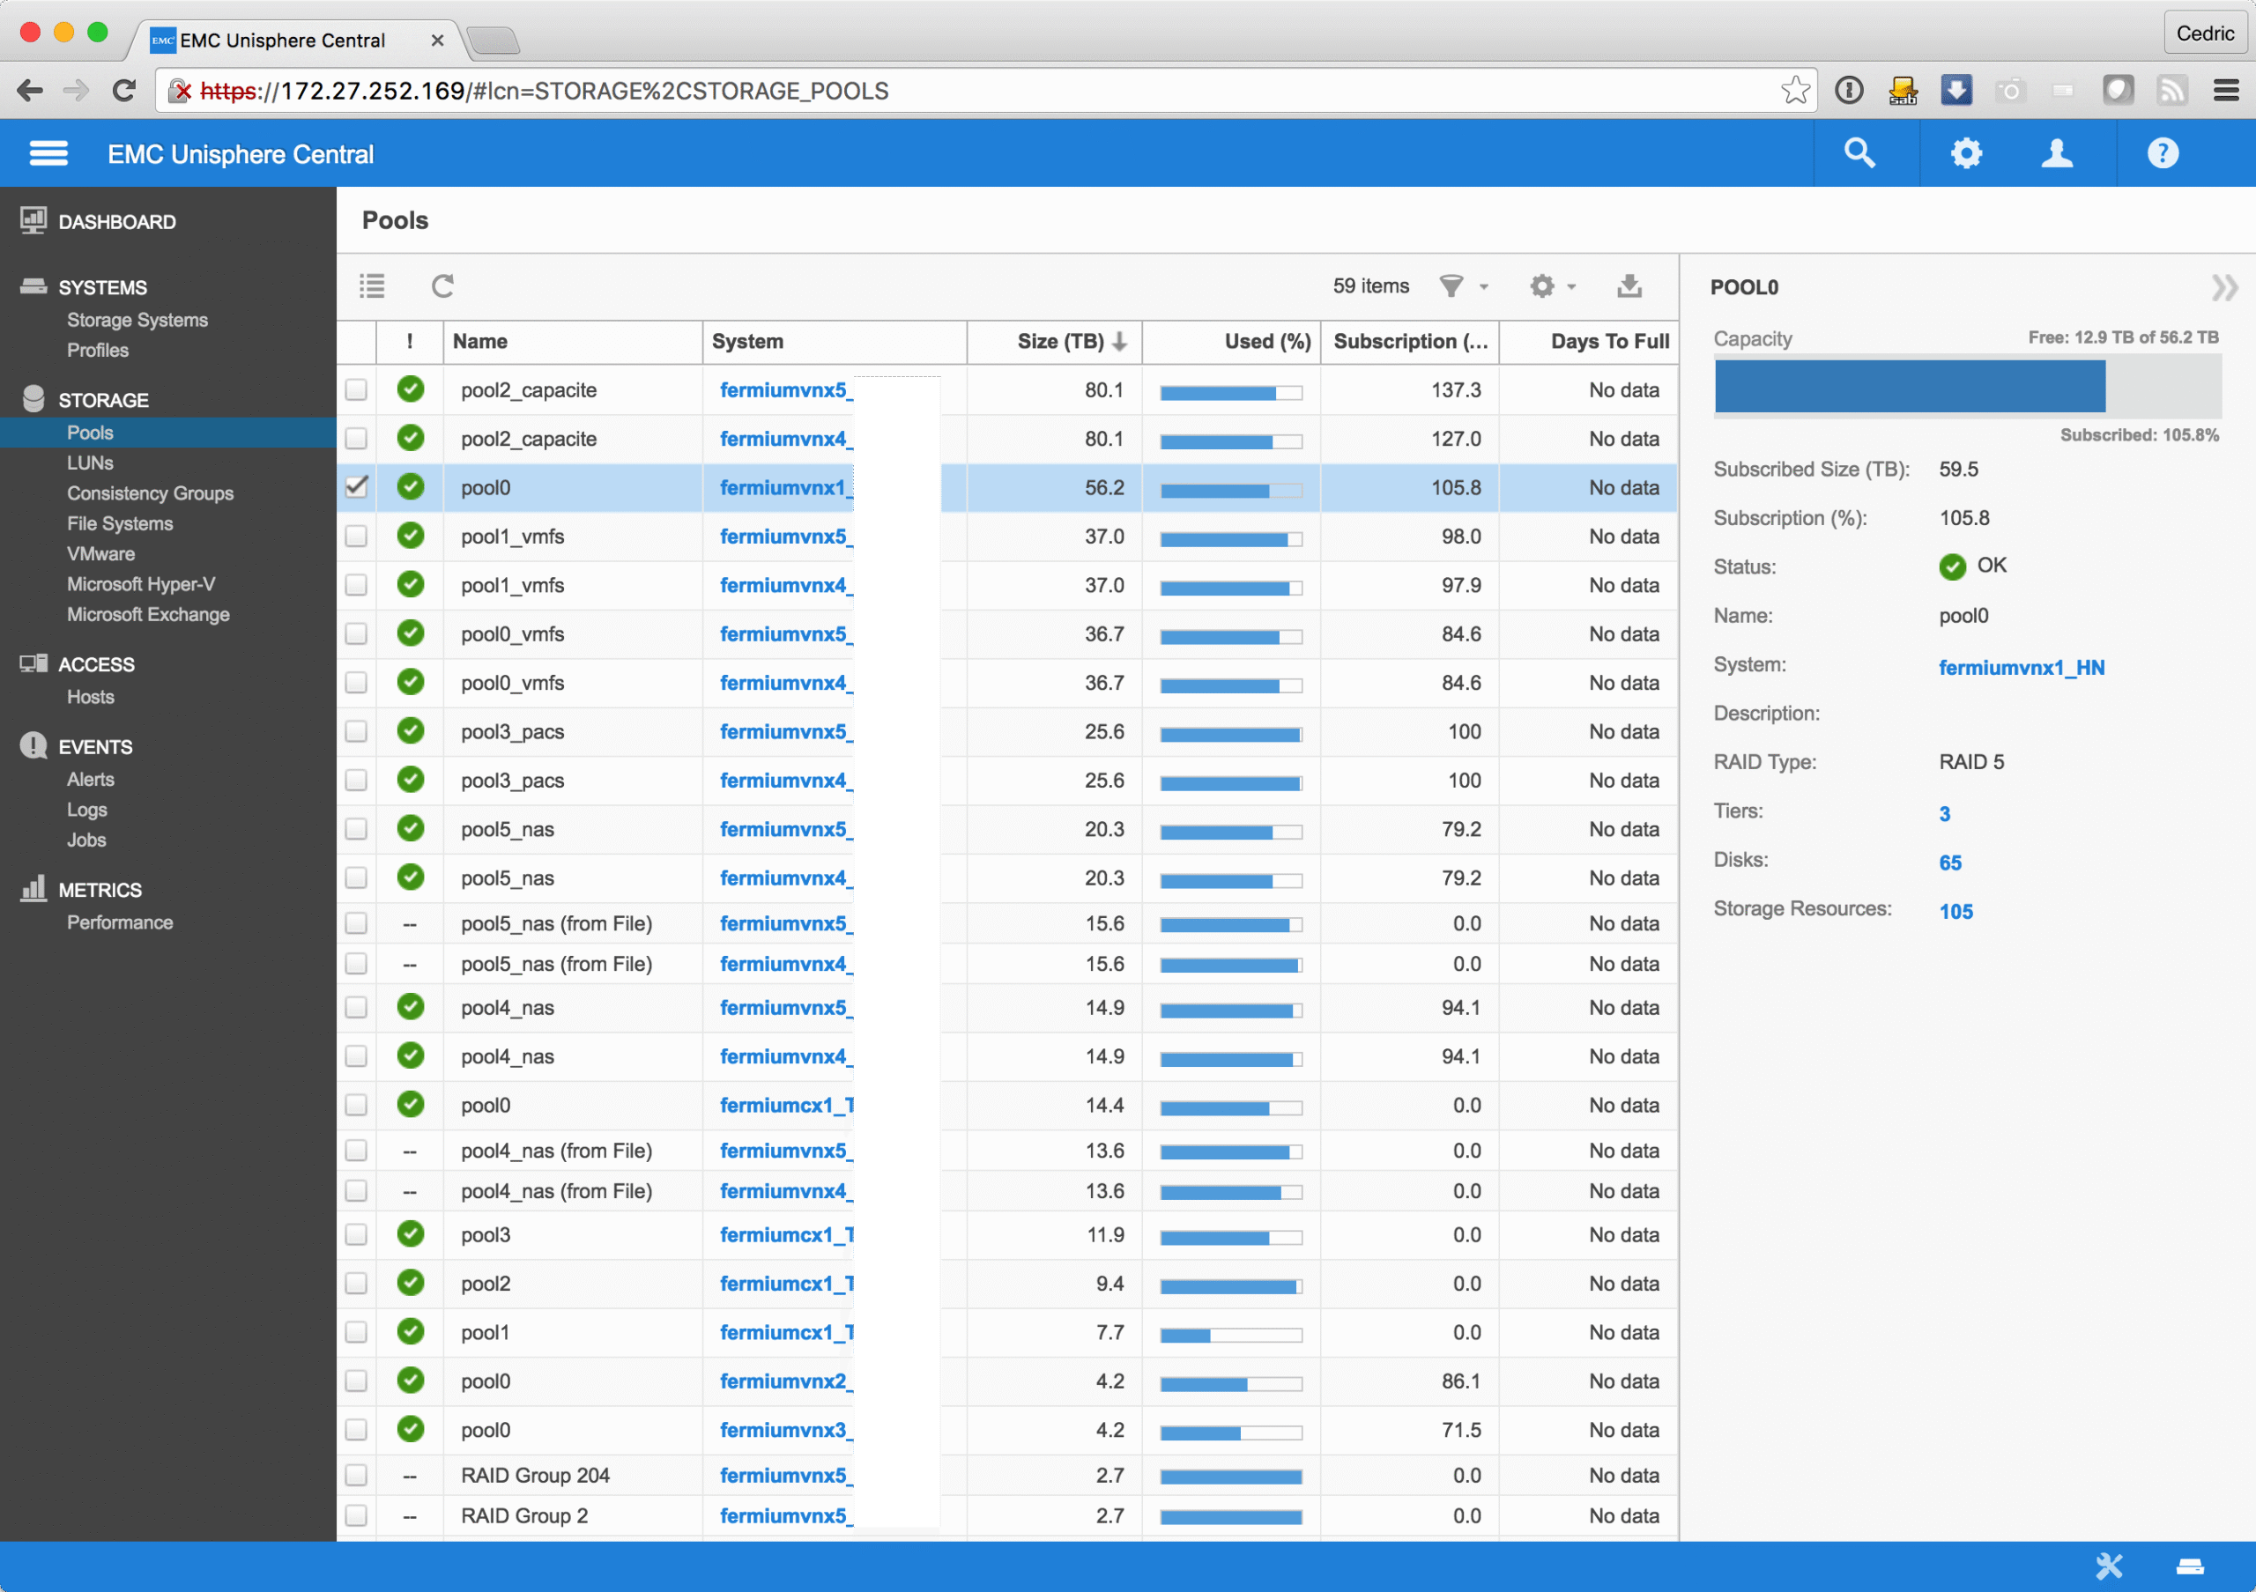Image resolution: width=2256 pixels, height=1592 pixels.
Task: Refresh the Pools table
Action: [442, 285]
